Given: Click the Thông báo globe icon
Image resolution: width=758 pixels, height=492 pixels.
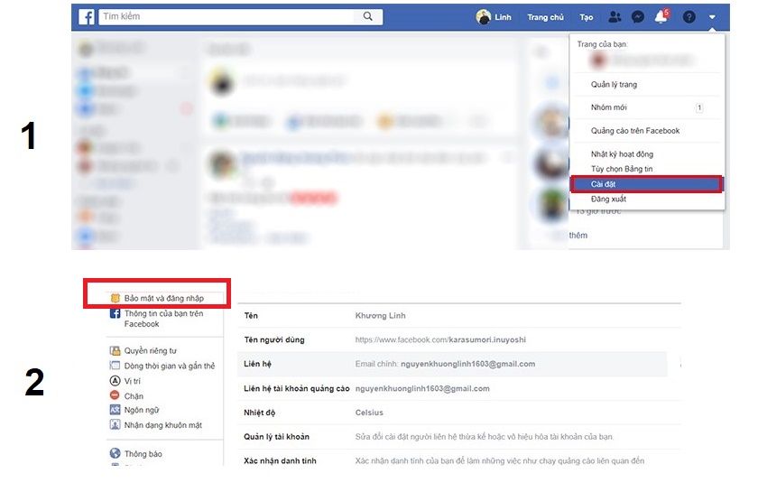Looking at the screenshot, I should tap(116, 453).
